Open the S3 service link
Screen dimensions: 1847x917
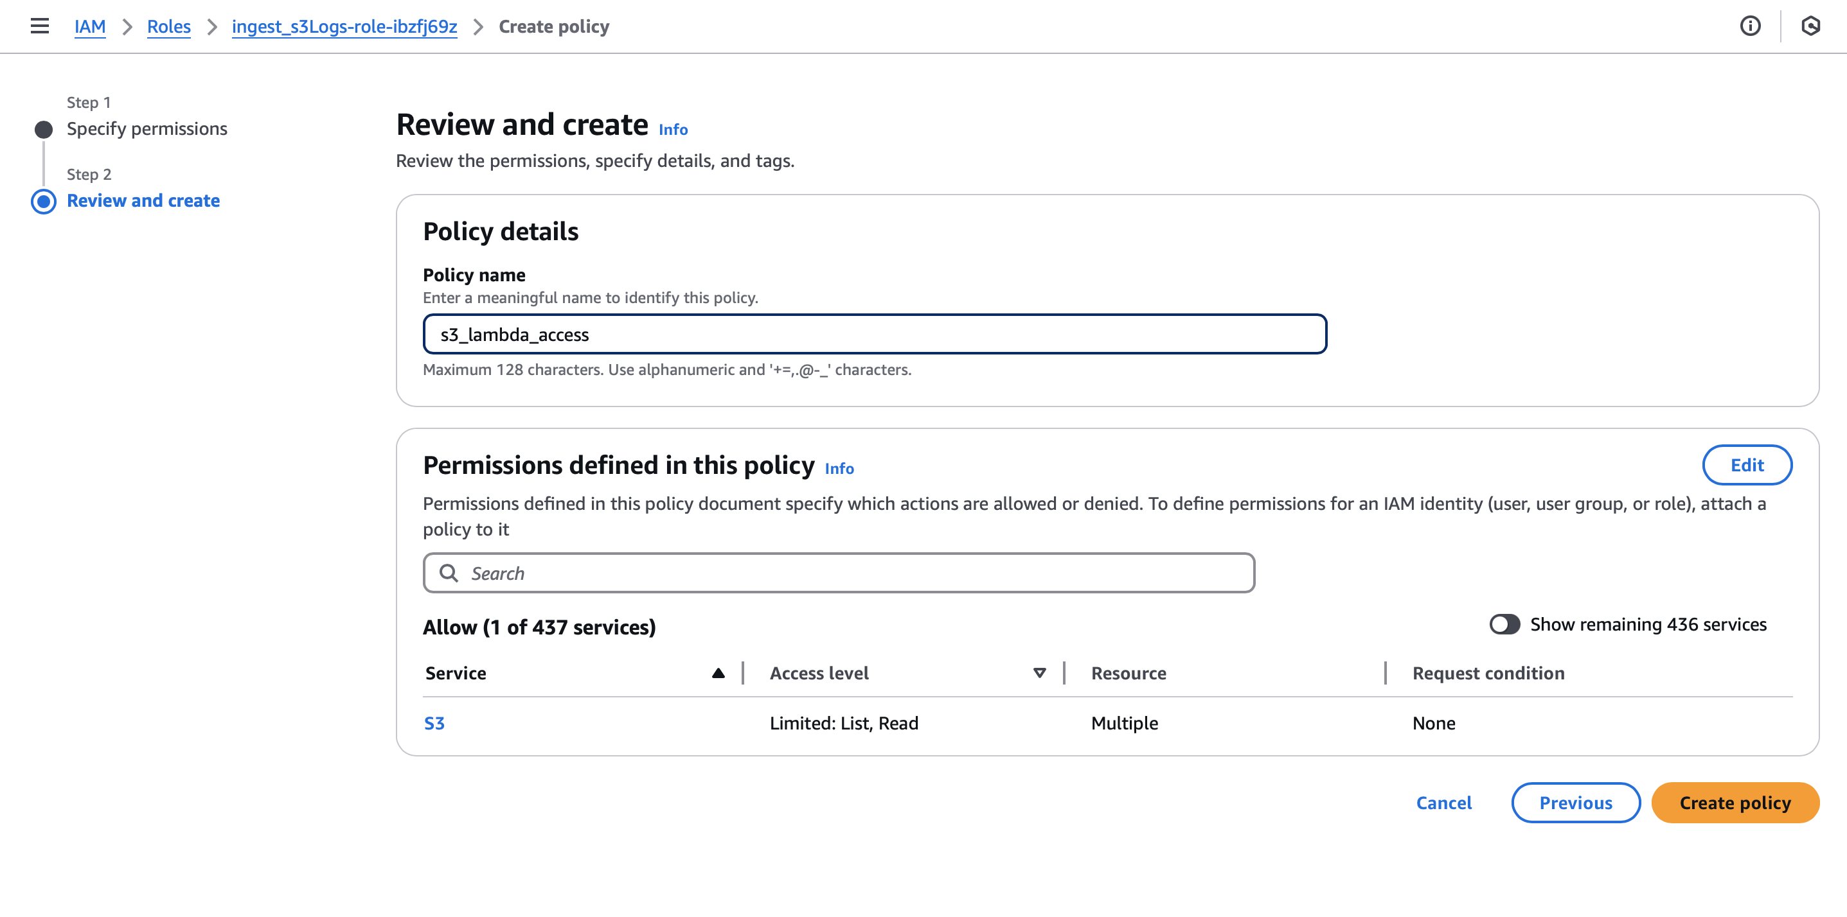[434, 723]
